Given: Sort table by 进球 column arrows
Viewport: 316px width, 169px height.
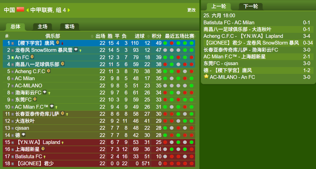Looking at the screenshot, I should tap(149, 36).
